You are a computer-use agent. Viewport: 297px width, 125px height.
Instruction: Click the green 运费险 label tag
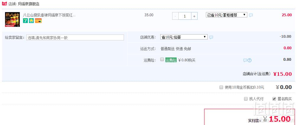(171, 60)
